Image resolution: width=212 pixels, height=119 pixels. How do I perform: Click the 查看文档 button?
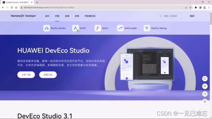[x=48, y=75]
